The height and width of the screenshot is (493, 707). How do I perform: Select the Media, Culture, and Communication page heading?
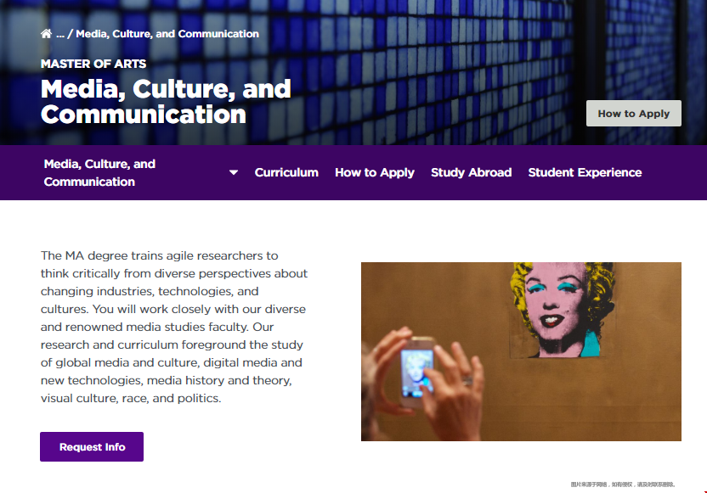point(166,101)
